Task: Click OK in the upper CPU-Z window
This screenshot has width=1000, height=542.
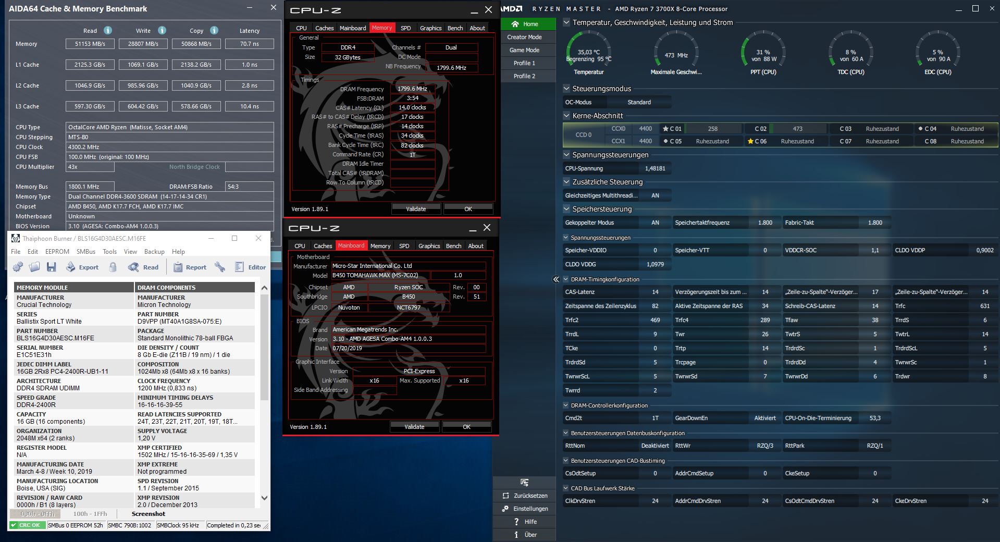Action: 468,209
